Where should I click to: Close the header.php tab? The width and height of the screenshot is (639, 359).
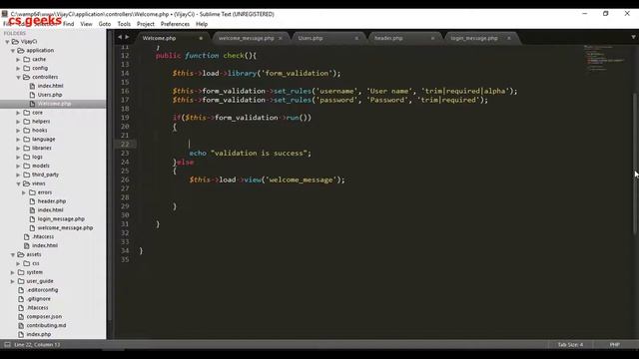click(432, 38)
